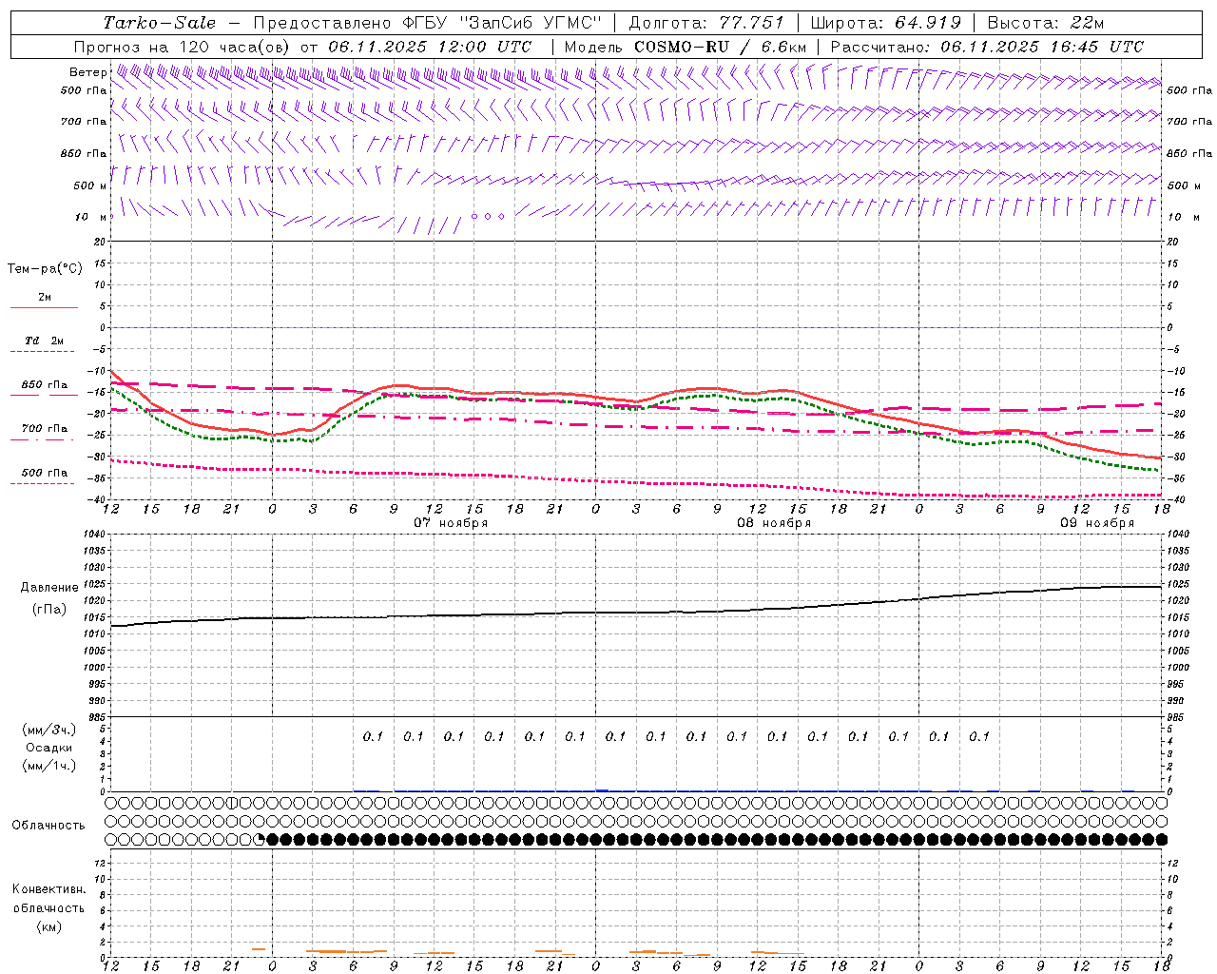Image resolution: width=1217 pixels, height=974 pixels.
Task: Click '850 гПа' in the temperature legend
Action: pos(45,385)
